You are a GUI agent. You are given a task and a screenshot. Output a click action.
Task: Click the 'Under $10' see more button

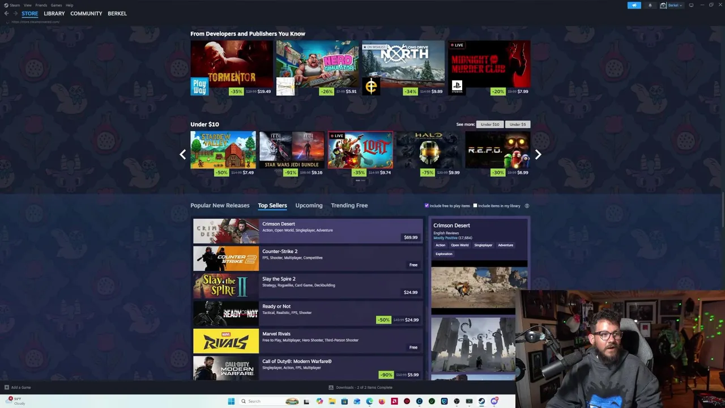[x=490, y=124]
